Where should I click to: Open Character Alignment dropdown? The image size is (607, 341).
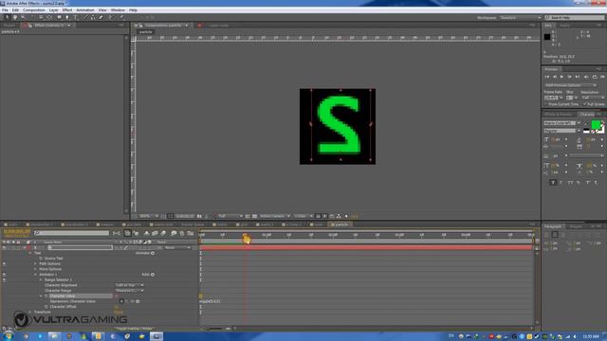(x=129, y=285)
